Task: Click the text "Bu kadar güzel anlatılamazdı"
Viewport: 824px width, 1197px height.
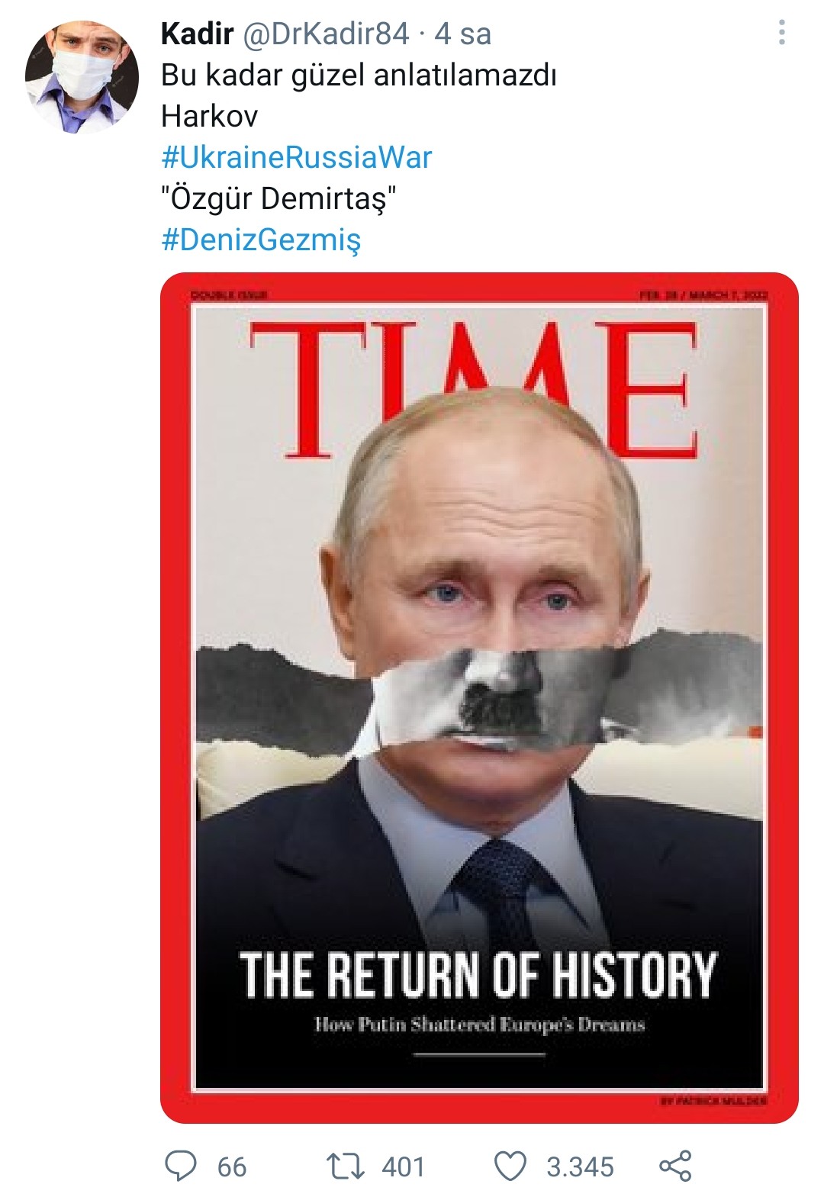Action: tap(359, 75)
